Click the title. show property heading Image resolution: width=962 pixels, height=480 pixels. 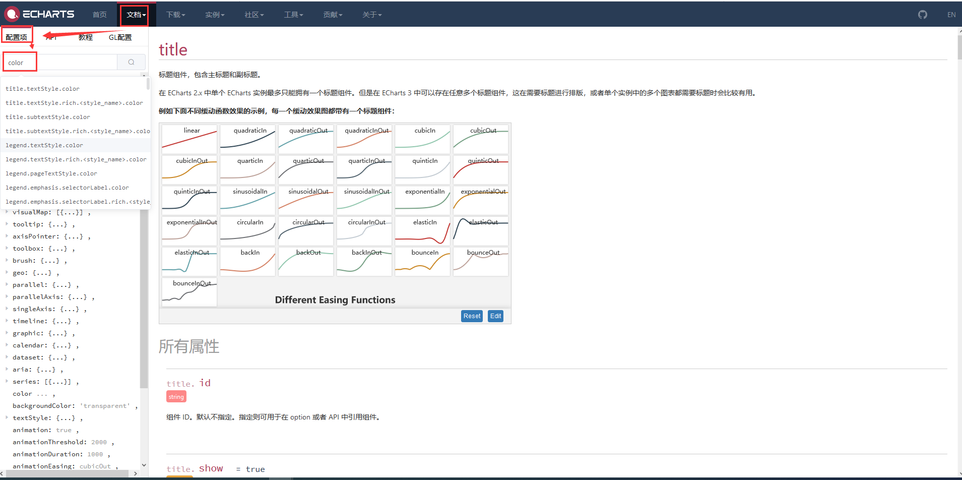coord(195,468)
